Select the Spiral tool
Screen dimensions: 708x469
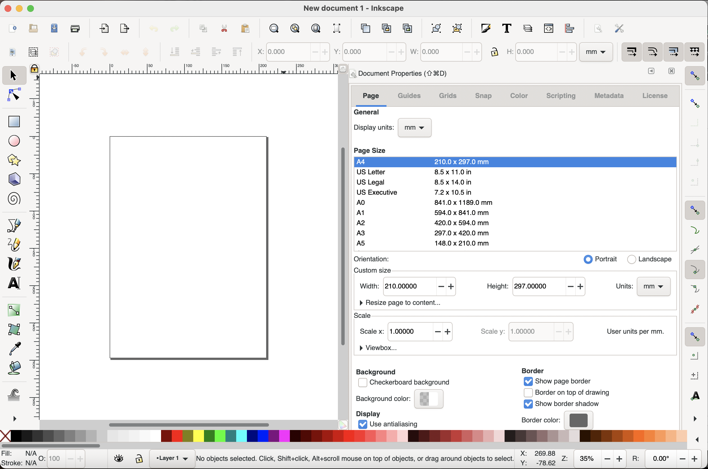pos(14,199)
